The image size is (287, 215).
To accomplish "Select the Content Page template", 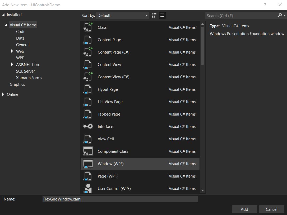I will coord(109,40).
